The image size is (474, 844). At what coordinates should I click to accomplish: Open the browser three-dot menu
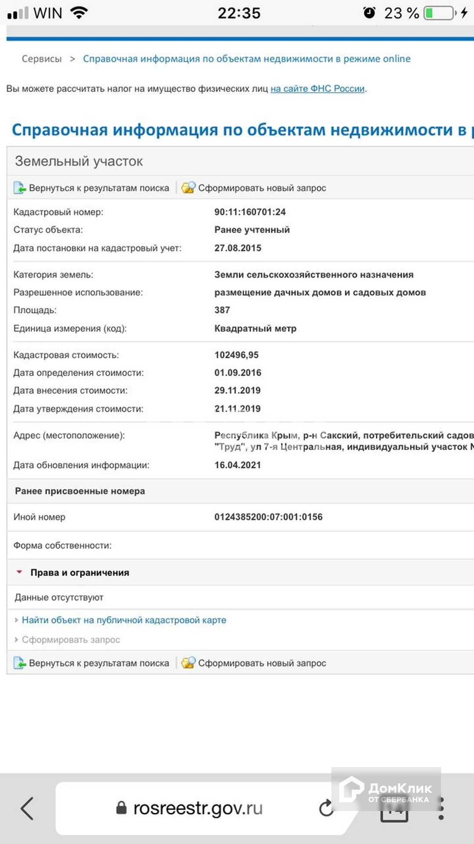(x=441, y=808)
